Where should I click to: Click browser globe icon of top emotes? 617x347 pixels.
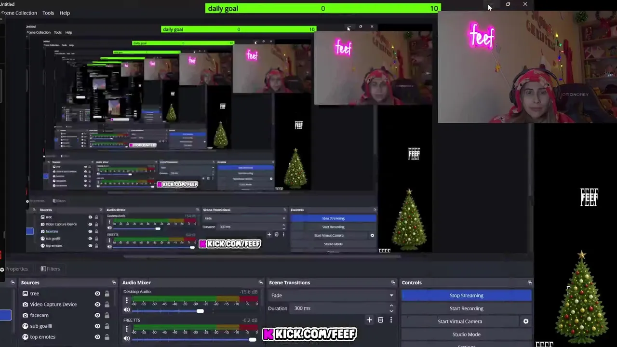[x=25, y=337]
